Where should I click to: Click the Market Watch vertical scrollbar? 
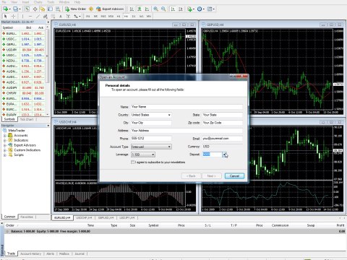pos(48,71)
